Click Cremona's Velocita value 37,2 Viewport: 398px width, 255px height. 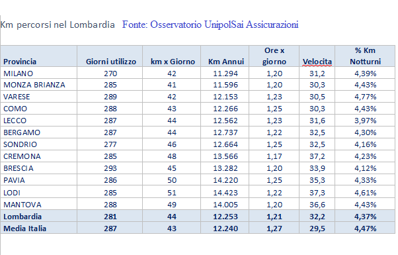pos(317,156)
